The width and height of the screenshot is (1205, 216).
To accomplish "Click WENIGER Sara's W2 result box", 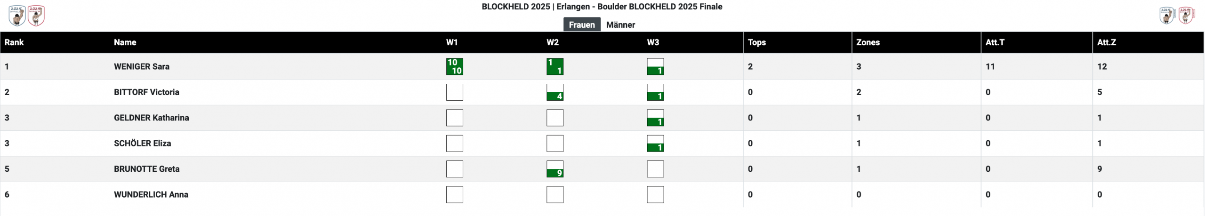I will coord(554,66).
